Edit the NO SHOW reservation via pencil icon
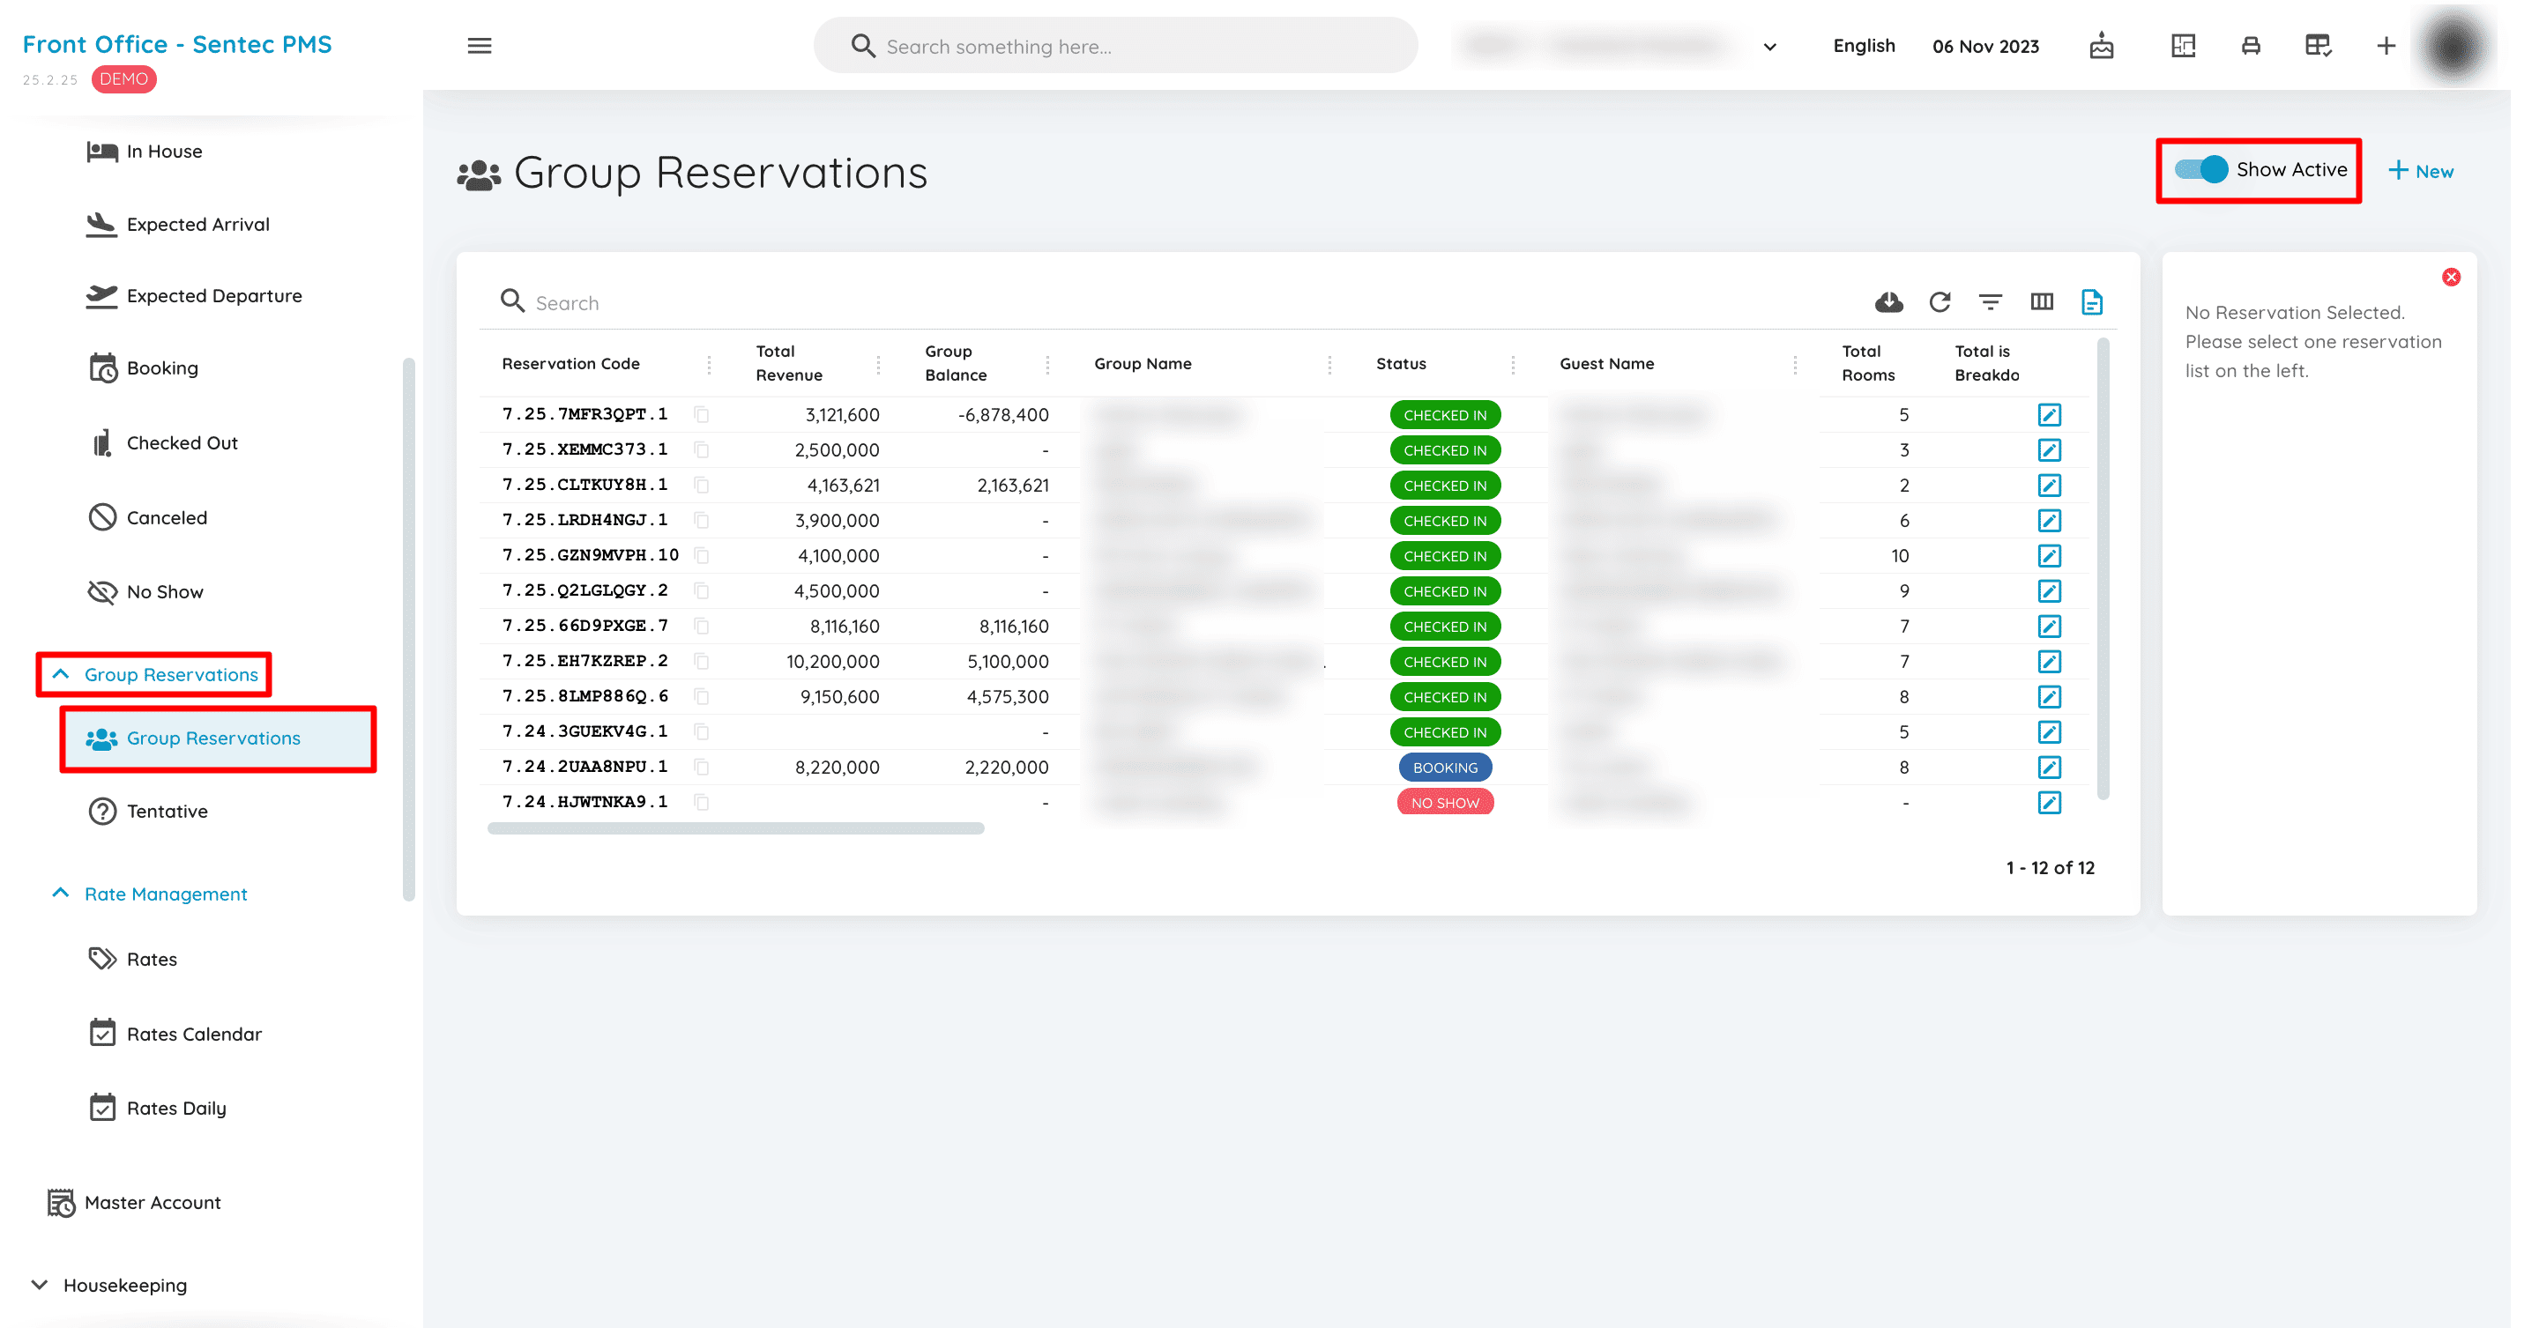The width and height of the screenshot is (2539, 1328). tap(2048, 802)
